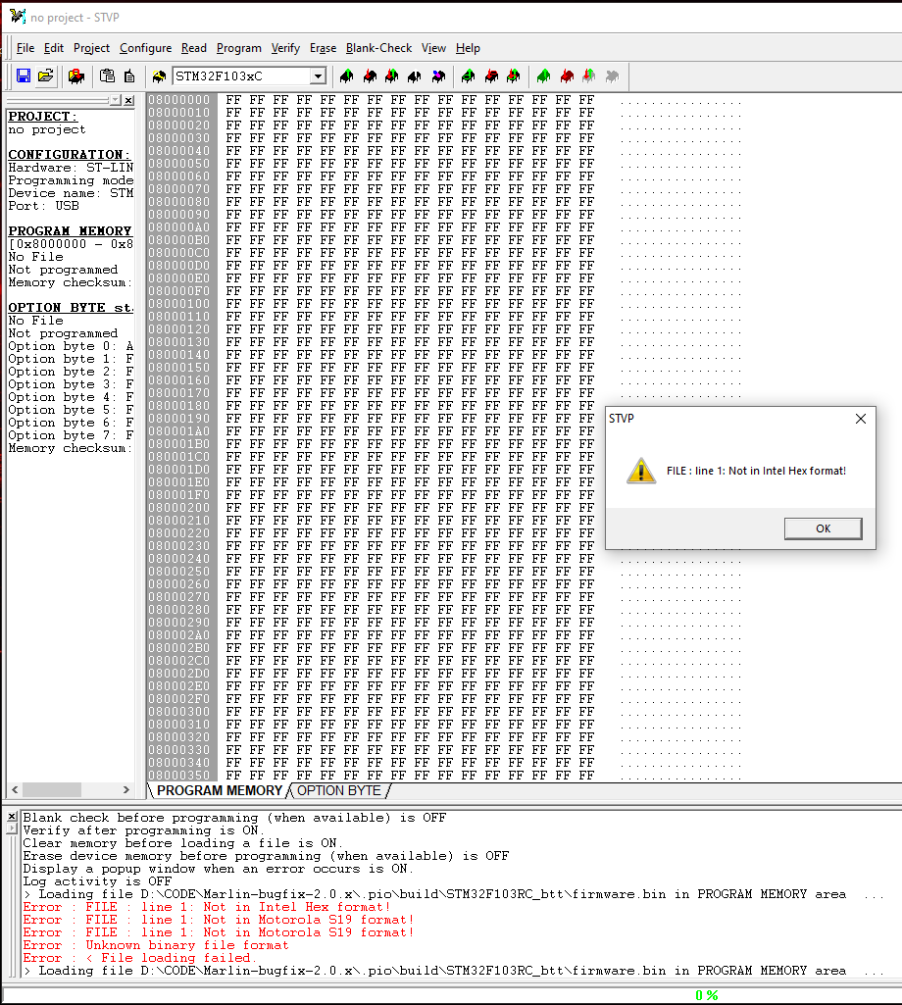Screen dimensions: 902x1005
Task: Open the File menu
Action: 25,48
